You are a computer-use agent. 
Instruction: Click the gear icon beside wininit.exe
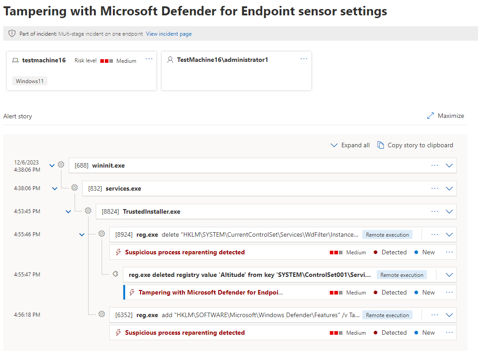[61, 164]
